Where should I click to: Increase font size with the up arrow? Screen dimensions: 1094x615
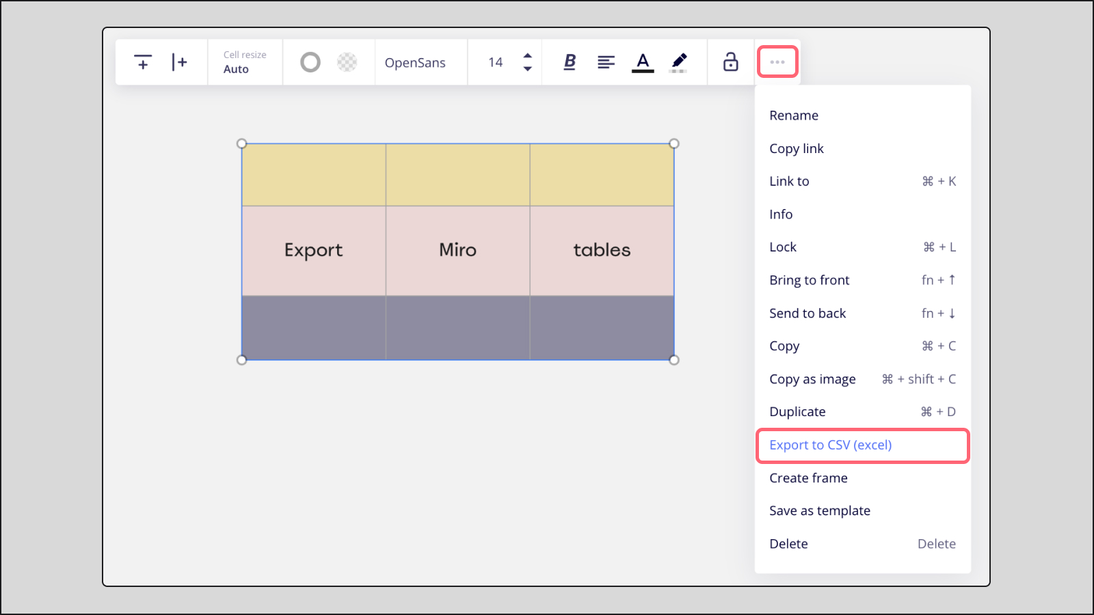pyautogui.click(x=527, y=56)
